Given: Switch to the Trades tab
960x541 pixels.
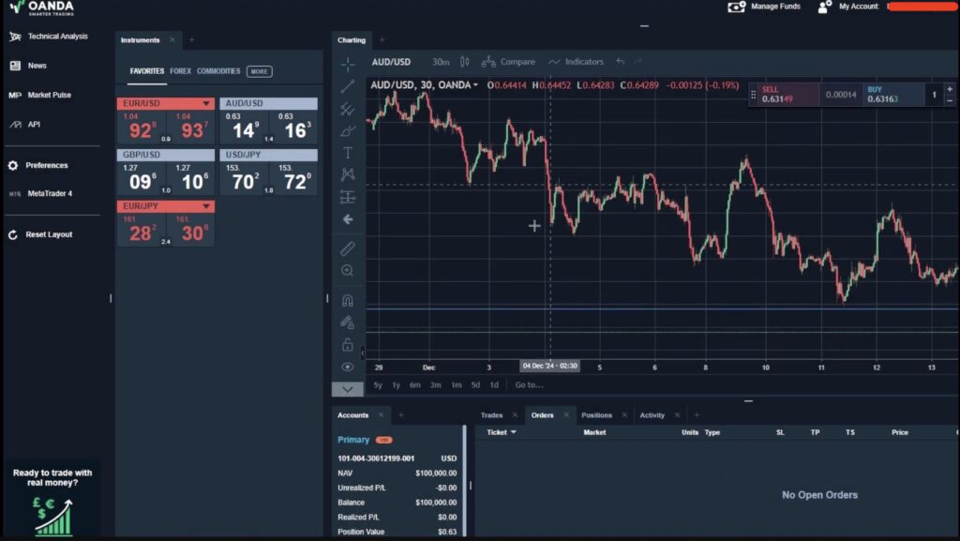Looking at the screenshot, I should click(x=491, y=415).
